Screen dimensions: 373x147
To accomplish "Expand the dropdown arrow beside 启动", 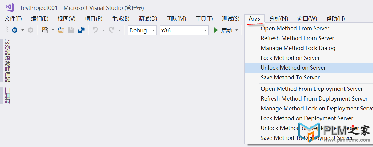I will [x=236, y=30].
